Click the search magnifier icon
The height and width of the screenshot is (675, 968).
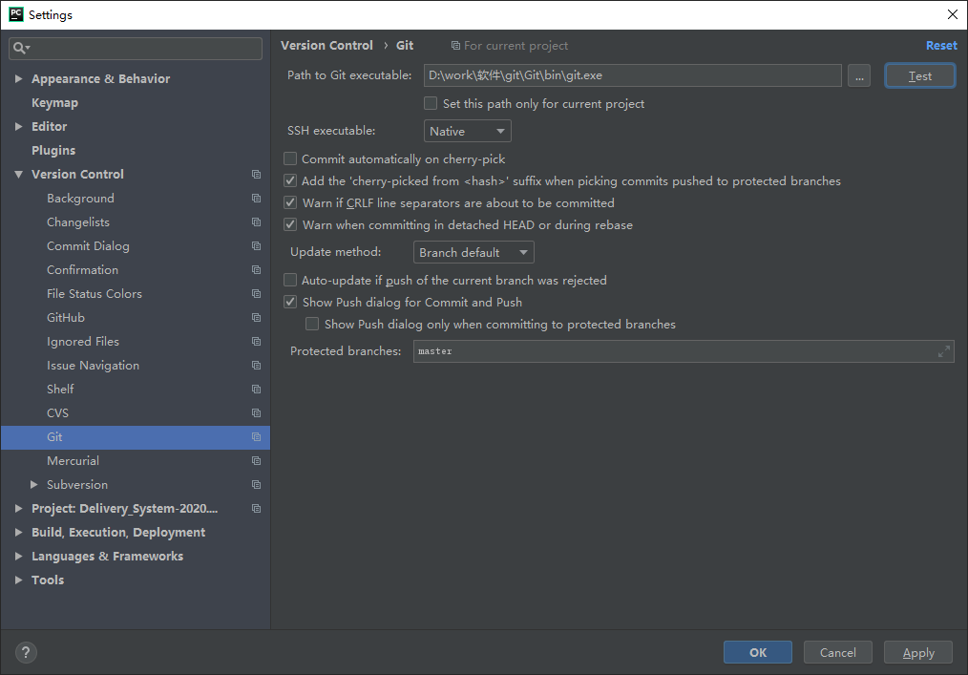click(x=21, y=48)
